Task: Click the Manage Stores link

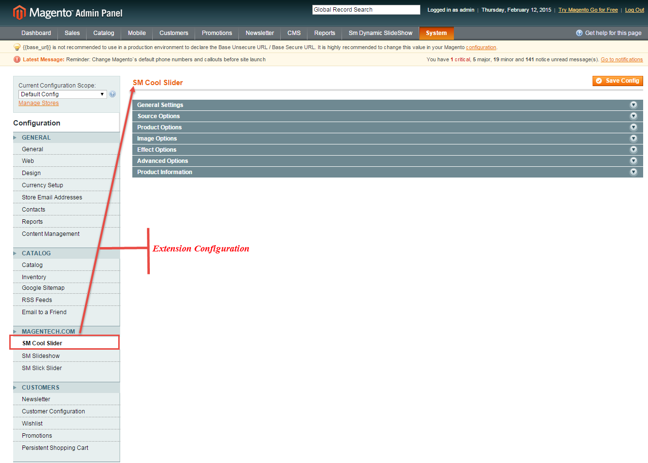Action: (38, 103)
